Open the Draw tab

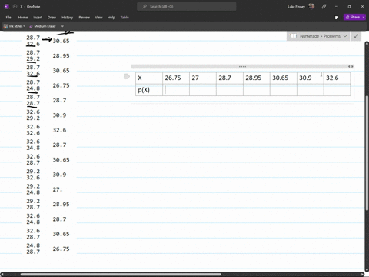click(52, 18)
